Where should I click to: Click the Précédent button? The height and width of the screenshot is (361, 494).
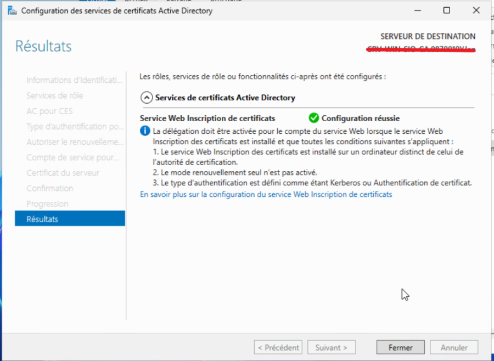278,347
